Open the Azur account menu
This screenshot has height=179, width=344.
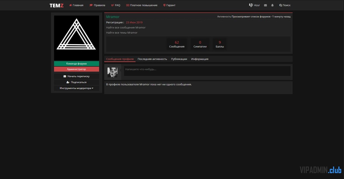255,5
